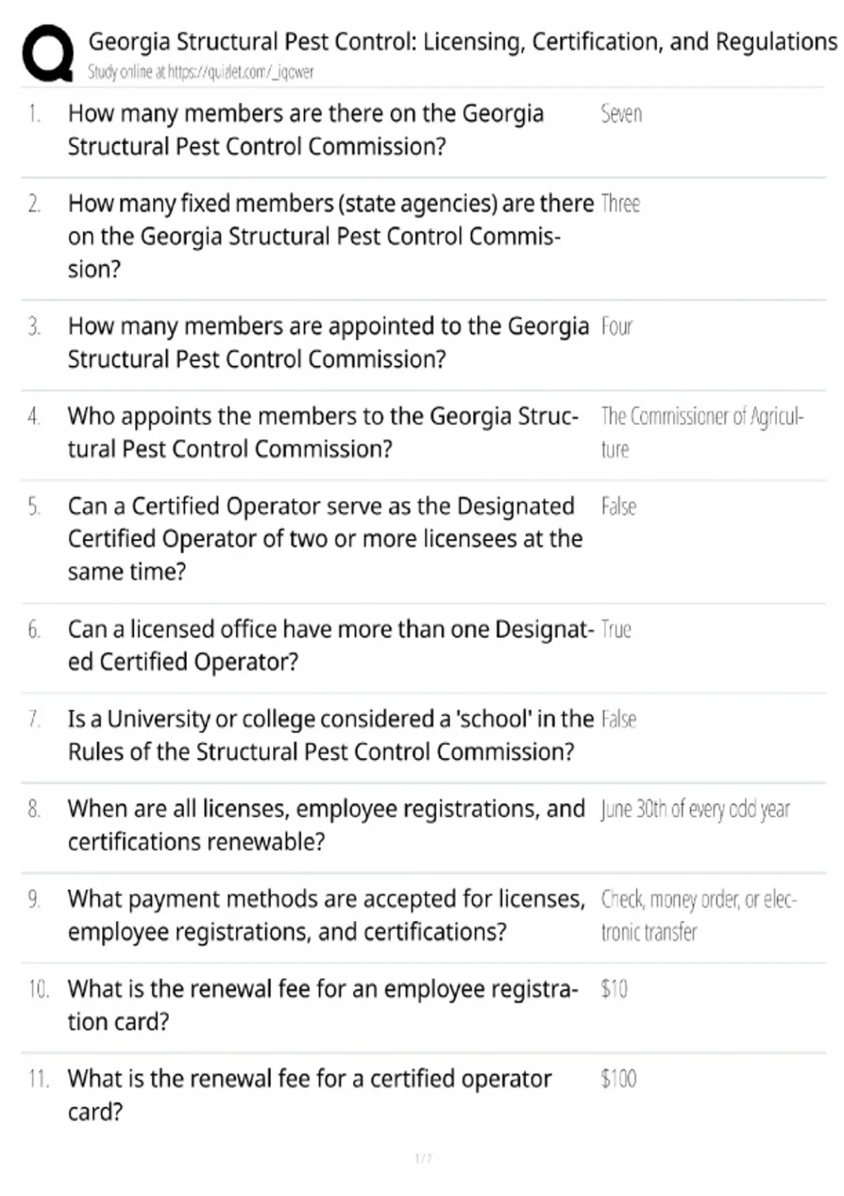This screenshot has height=1196, width=844.
Task: Select question 4 about who appoints members
Action: pos(324,432)
